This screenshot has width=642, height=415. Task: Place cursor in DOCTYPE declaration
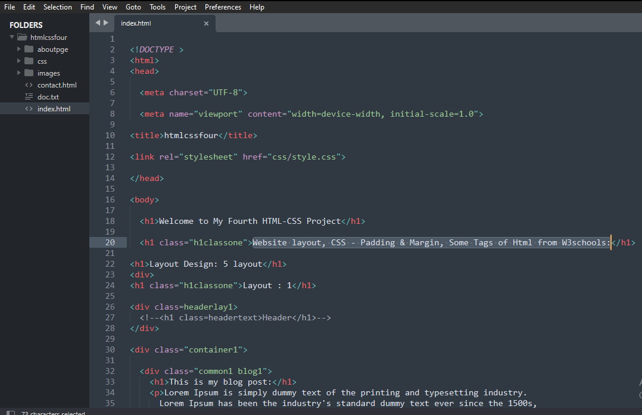pos(157,49)
